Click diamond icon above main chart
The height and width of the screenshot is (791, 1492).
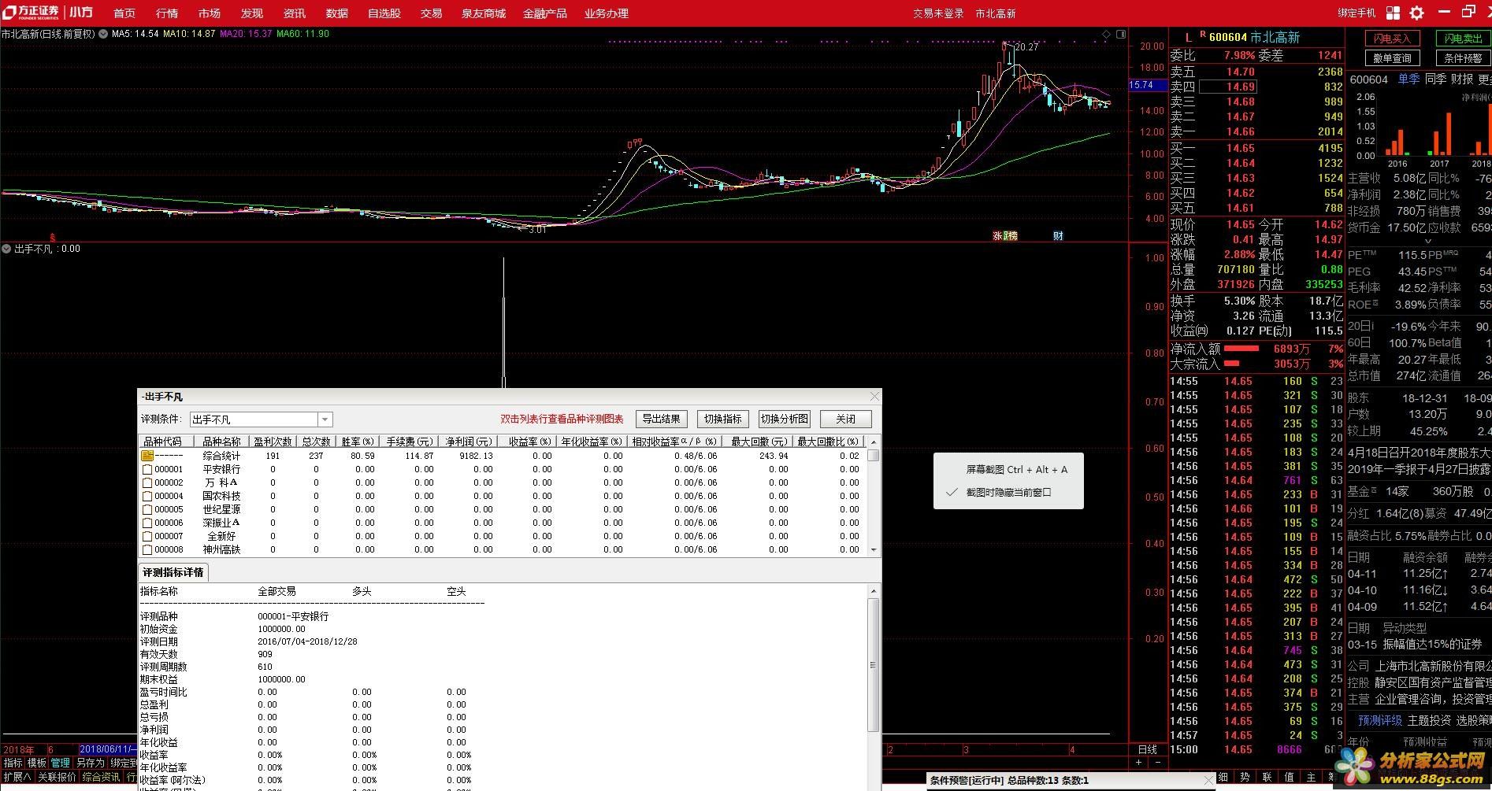[1106, 35]
